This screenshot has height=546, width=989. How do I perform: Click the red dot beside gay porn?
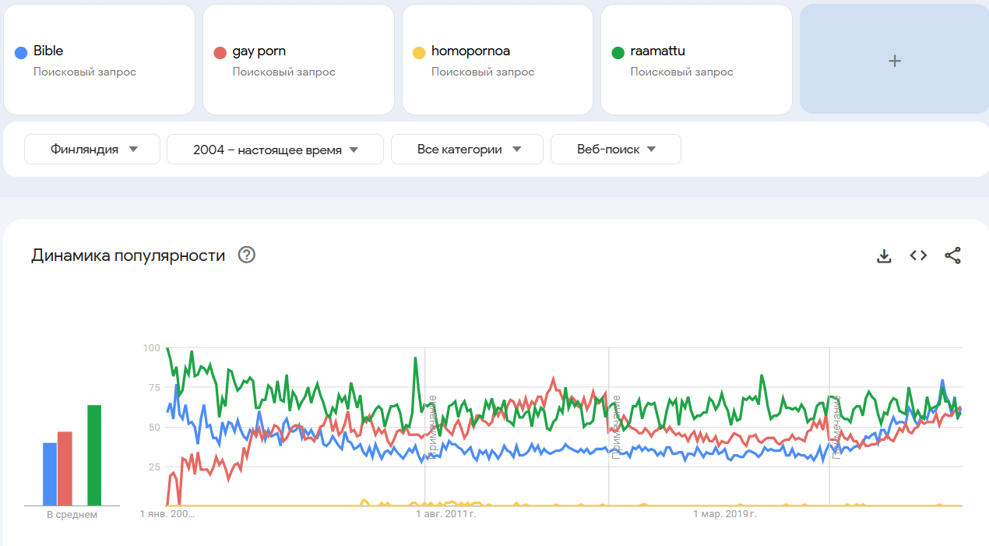click(x=220, y=52)
